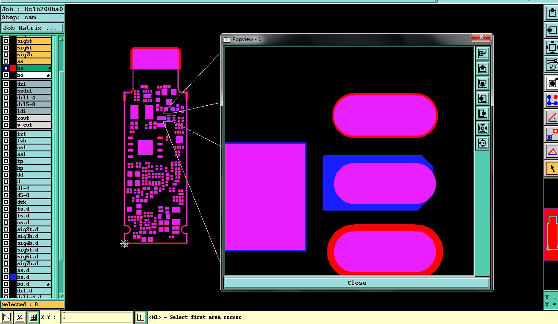Pan up in Popview window
558x324 pixels.
click(x=483, y=68)
